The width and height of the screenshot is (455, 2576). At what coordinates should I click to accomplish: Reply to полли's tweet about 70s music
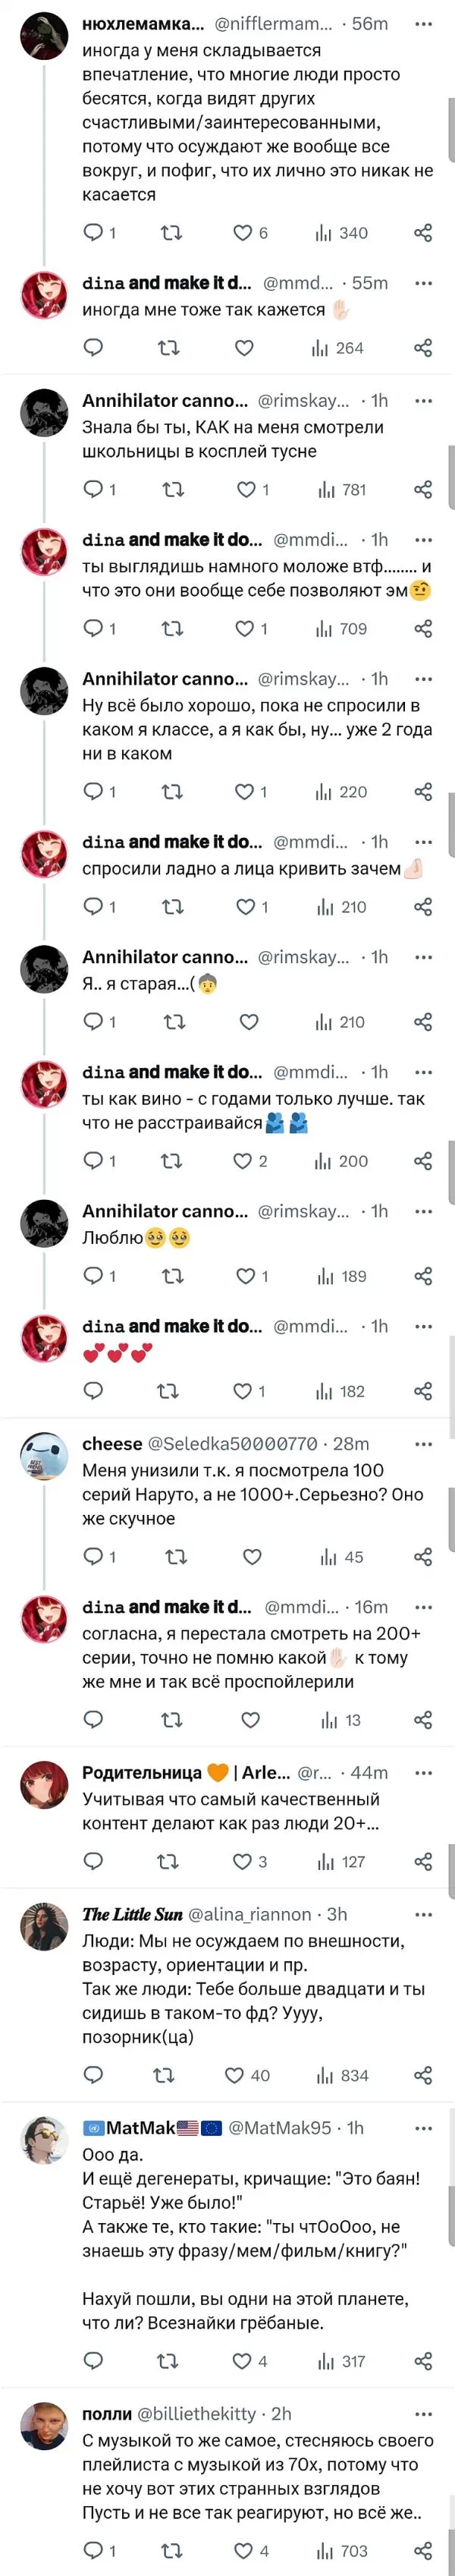click(x=93, y=2550)
